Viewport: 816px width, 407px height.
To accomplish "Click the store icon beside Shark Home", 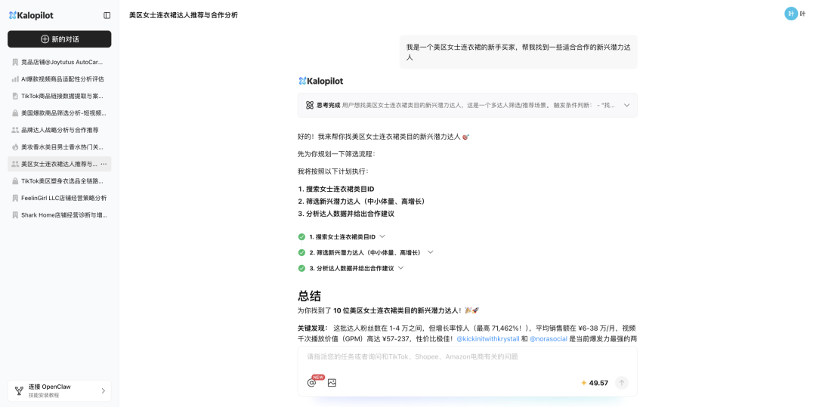I will point(15,214).
